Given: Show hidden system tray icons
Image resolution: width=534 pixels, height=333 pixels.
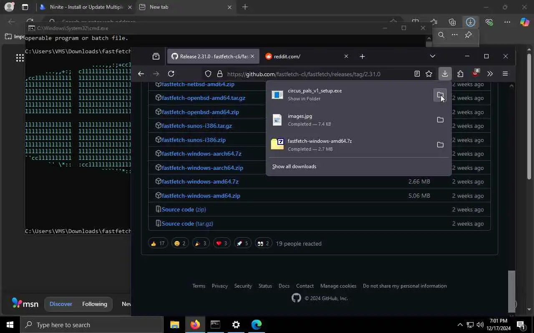Looking at the screenshot, I should tap(460, 325).
